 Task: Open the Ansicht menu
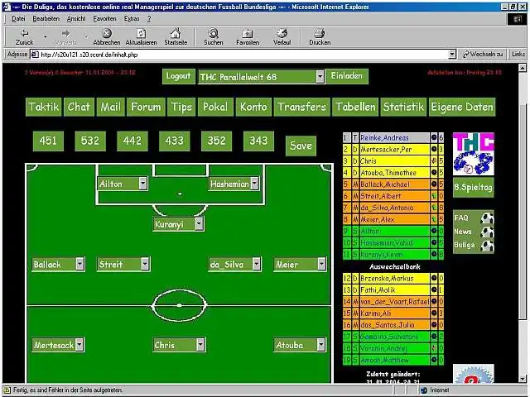(x=76, y=19)
